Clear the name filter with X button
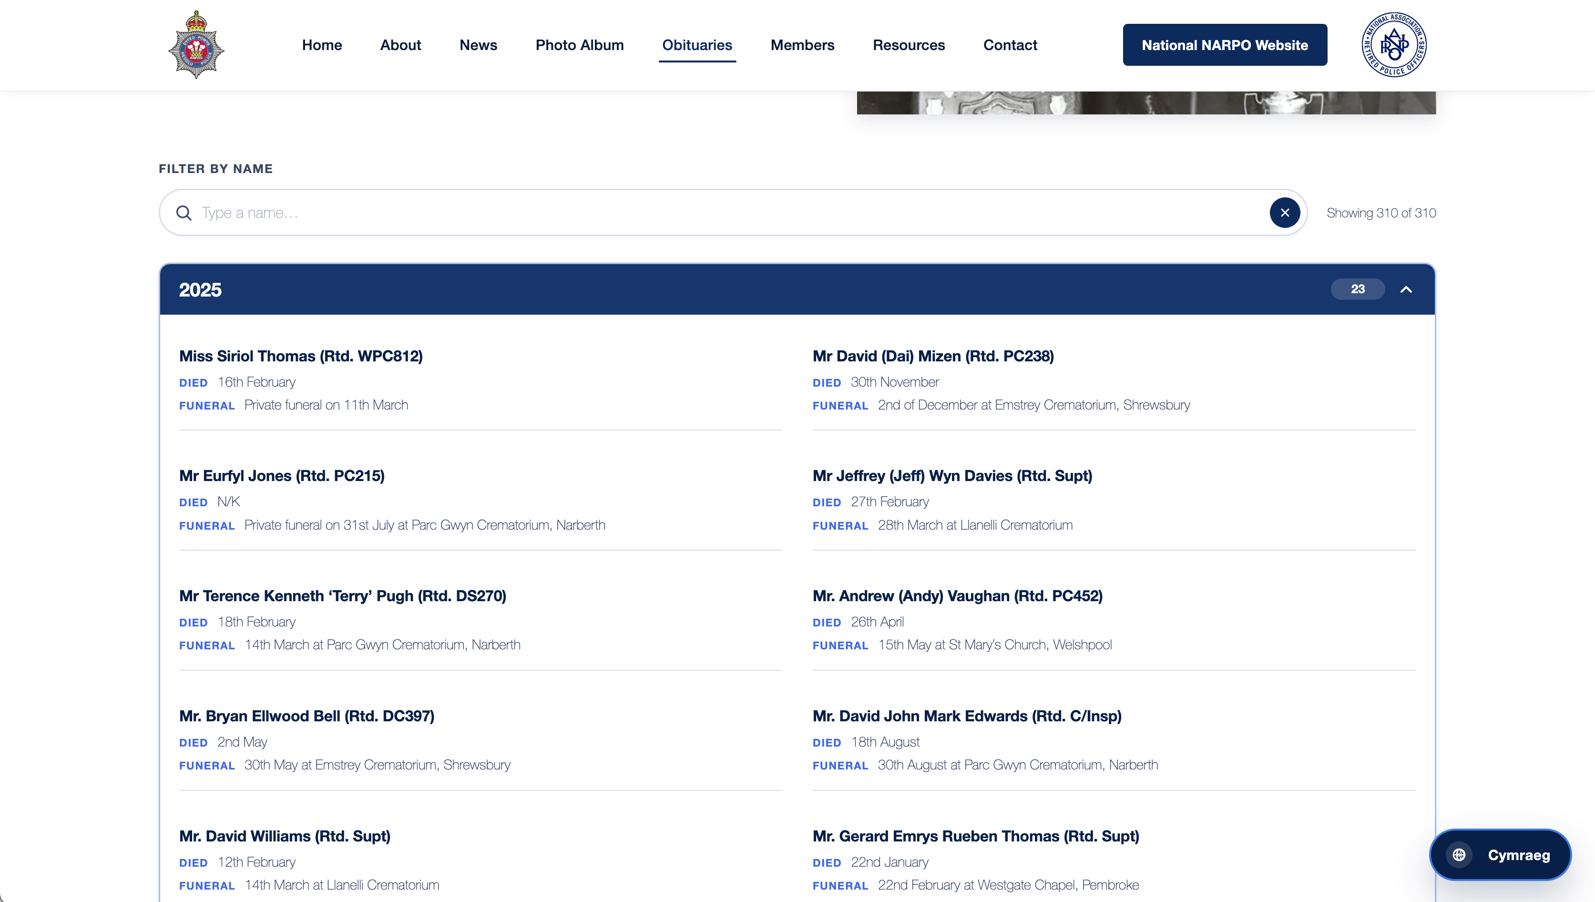Screen dimensions: 1595x902 (x=1285, y=213)
